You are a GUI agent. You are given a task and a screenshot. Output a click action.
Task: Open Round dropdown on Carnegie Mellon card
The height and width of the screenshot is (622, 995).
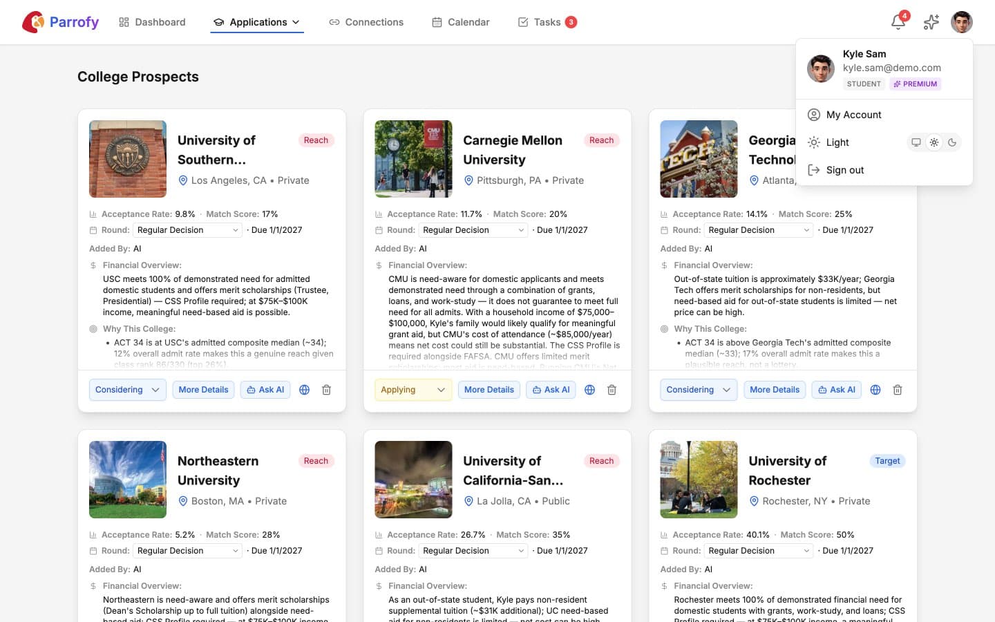[x=473, y=230]
